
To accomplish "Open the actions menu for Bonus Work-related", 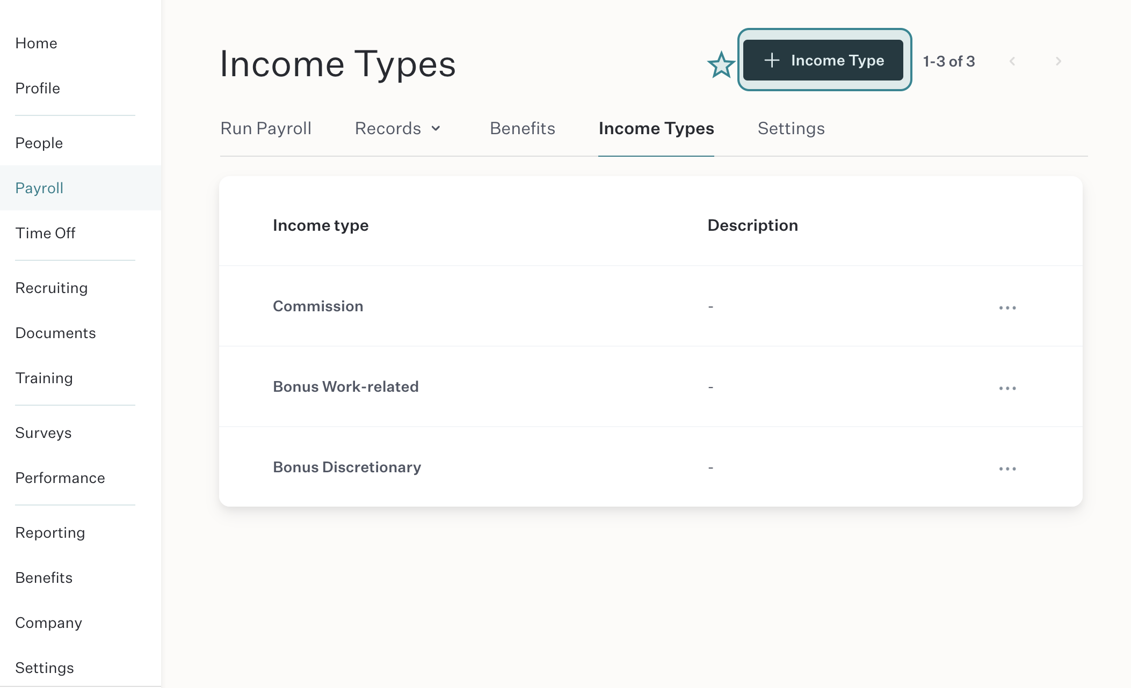I will click(x=1008, y=387).
